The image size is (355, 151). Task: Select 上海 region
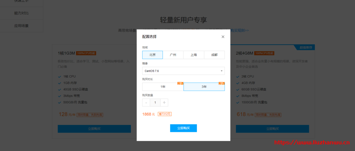(193, 55)
